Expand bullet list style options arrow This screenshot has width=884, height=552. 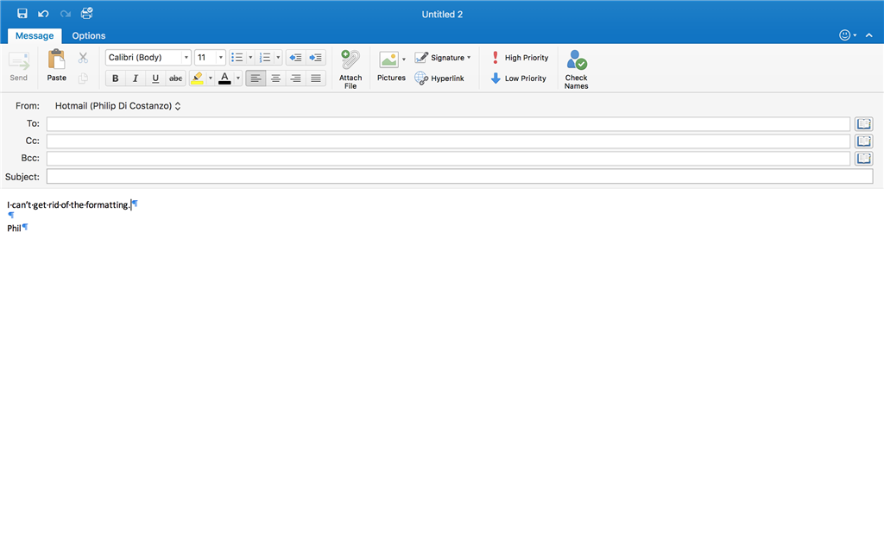(250, 58)
